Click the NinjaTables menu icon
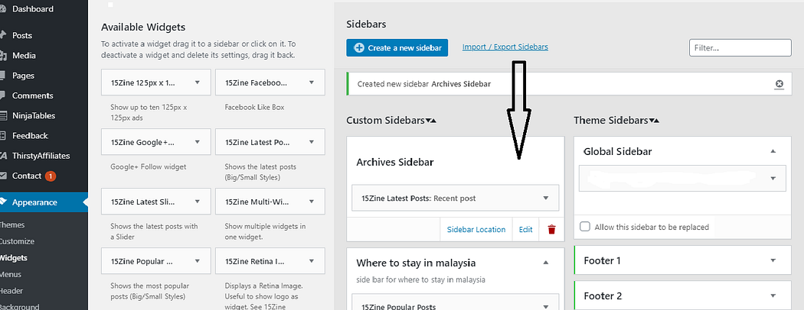Viewport: 804px width, 310px height. 2,115
